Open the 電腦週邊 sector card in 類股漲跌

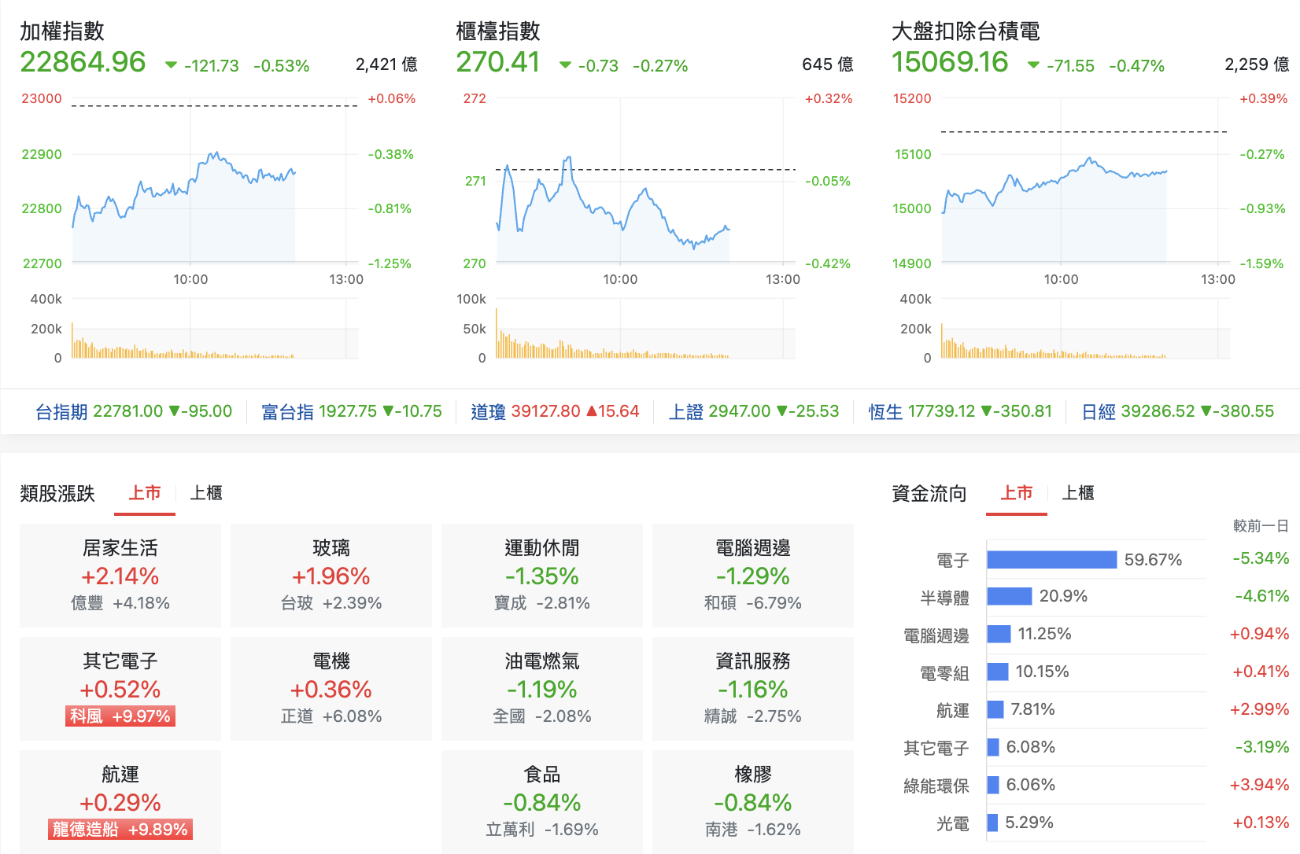click(x=753, y=576)
